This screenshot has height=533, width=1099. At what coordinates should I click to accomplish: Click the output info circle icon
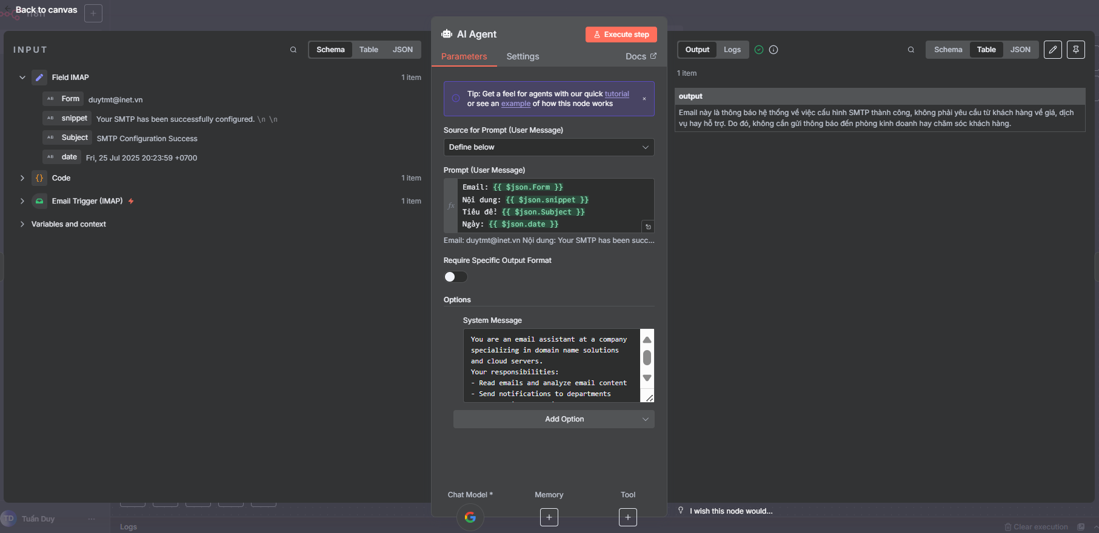click(773, 50)
